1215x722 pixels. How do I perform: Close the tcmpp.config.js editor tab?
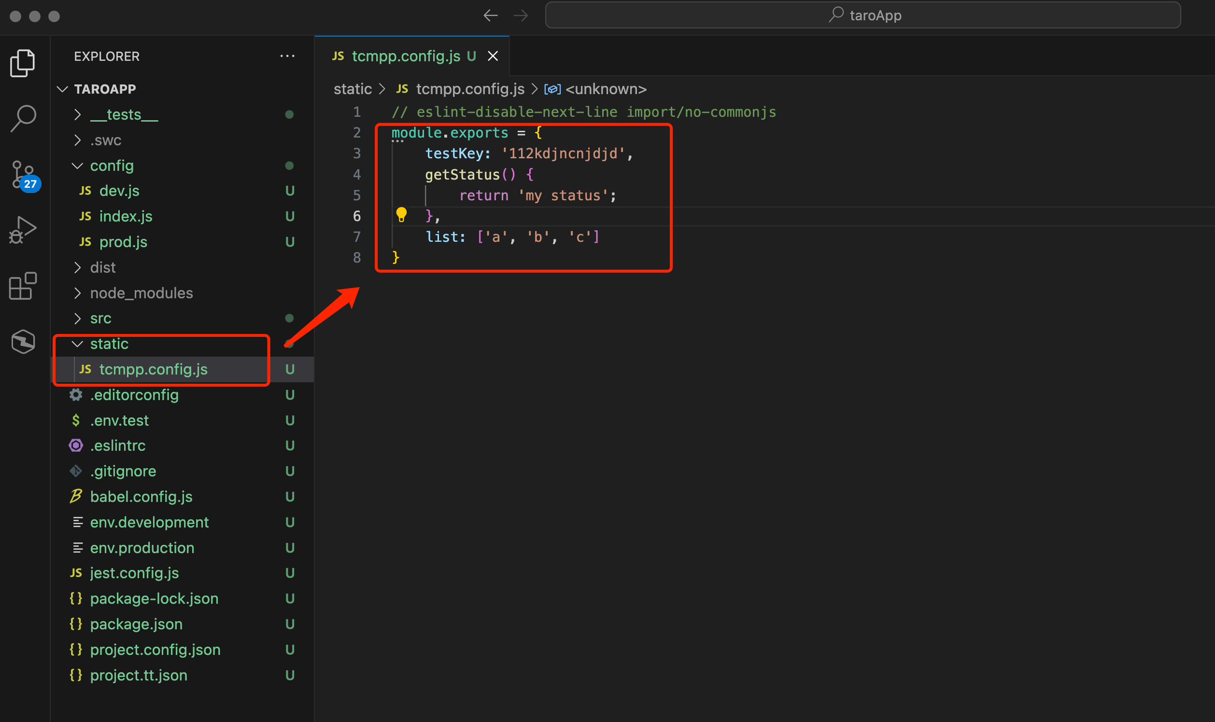(x=493, y=56)
